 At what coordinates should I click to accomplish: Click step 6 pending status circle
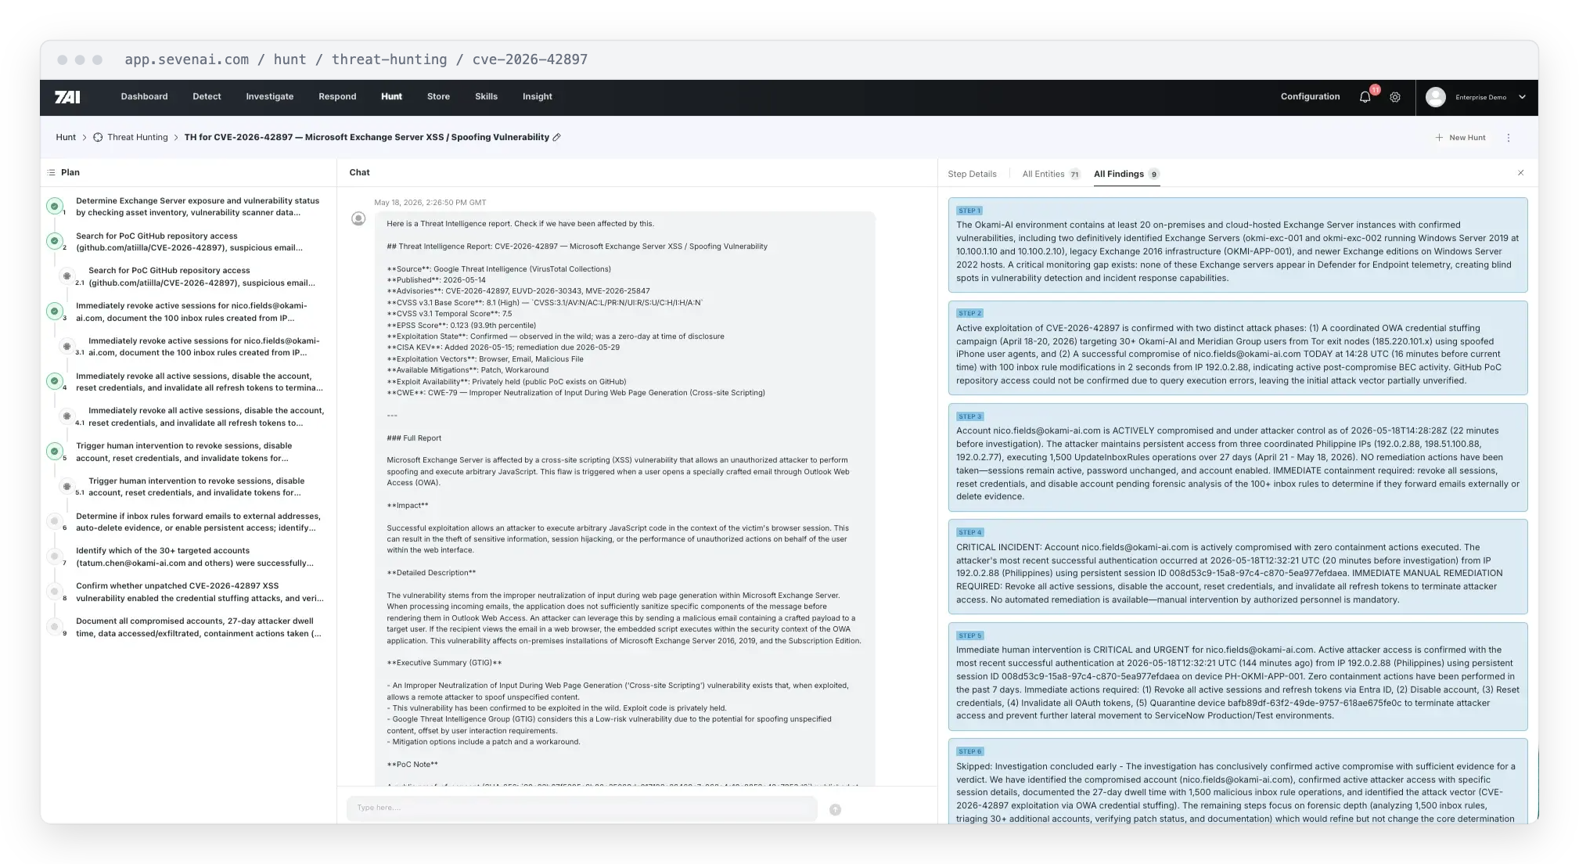click(54, 521)
